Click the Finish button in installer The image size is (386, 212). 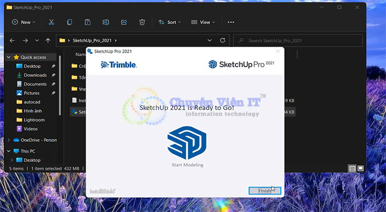tap(265, 191)
